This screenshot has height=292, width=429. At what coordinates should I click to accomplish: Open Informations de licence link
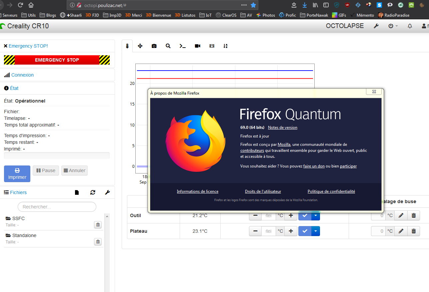coord(198,191)
